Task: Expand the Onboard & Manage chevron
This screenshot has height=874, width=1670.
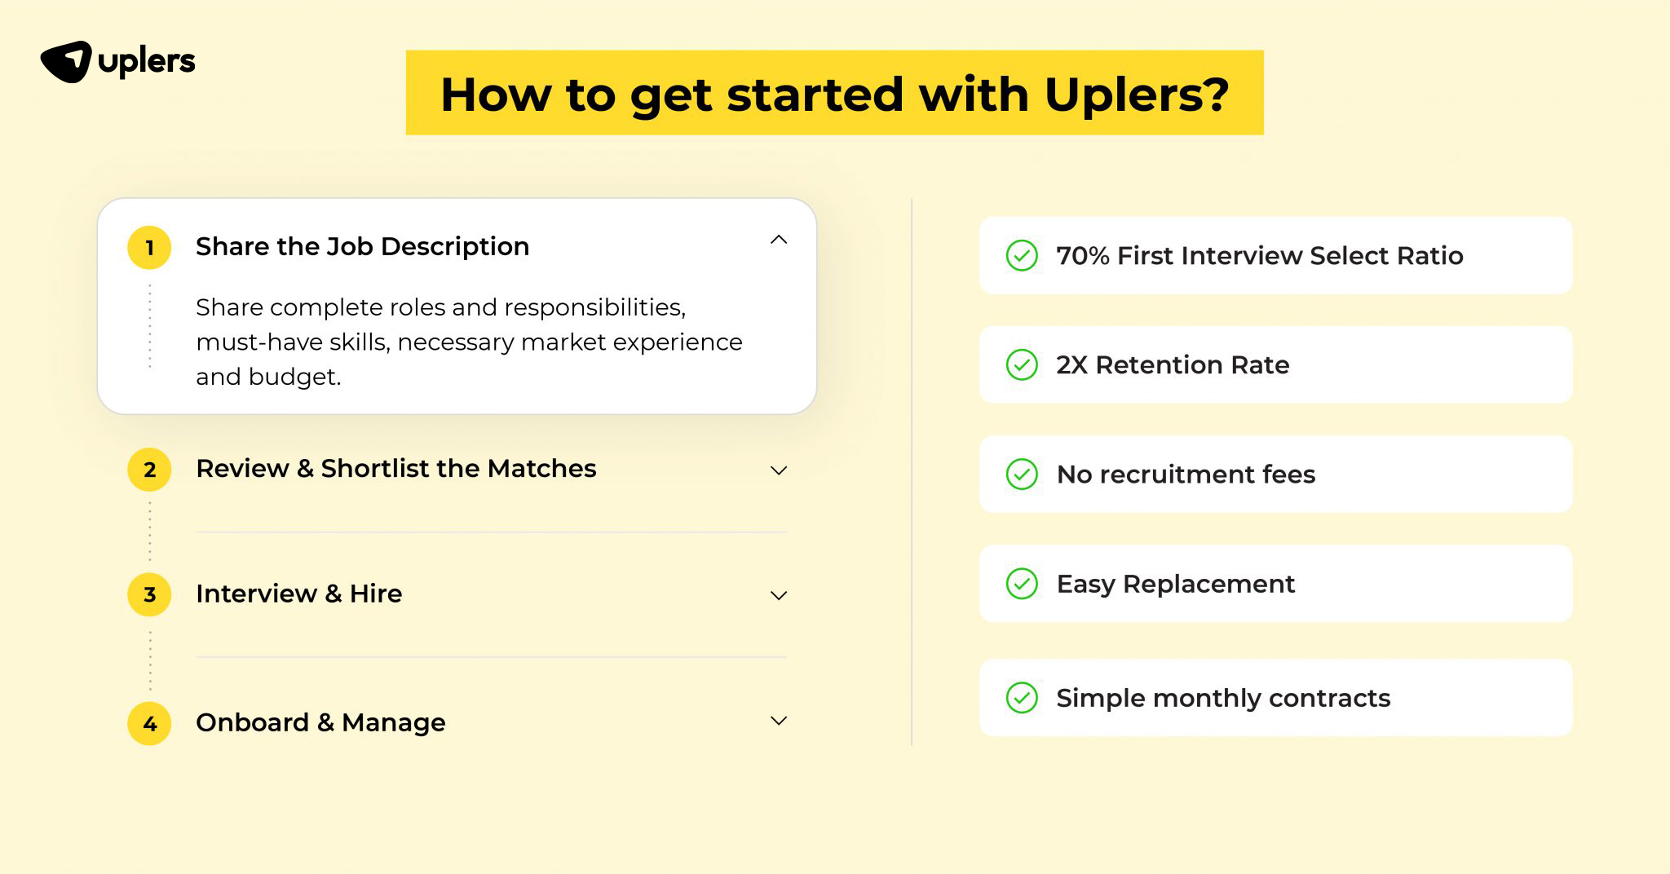Action: pyautogui.click(x=779, y=721)
